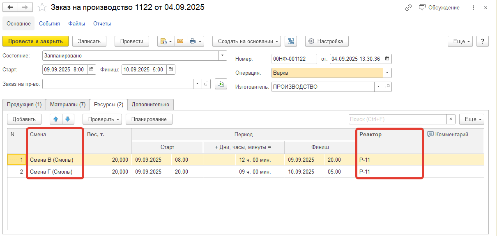Add document to favorites with star icon
The height and width of the screenshot is (236, 497).
[x=42, y=7]
